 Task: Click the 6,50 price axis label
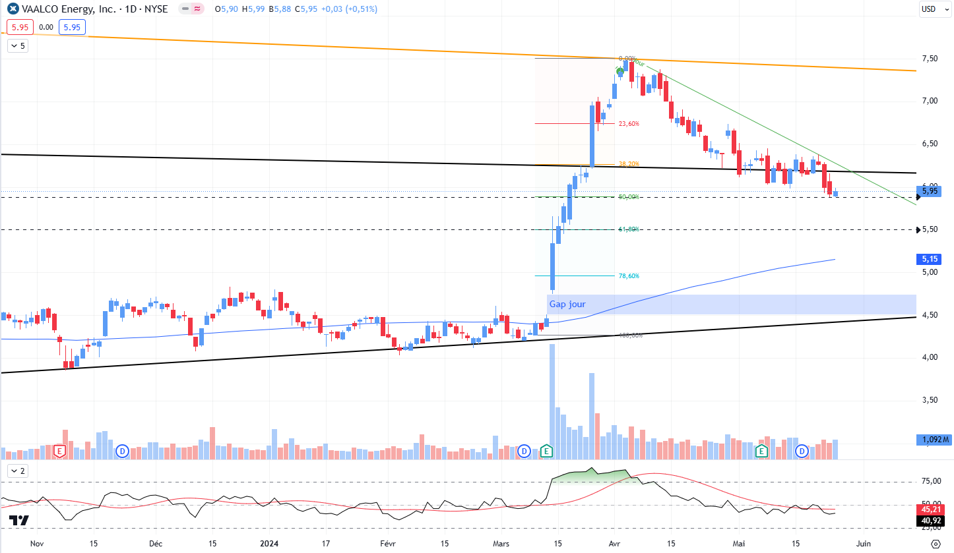pyautogui.click(x=930, y=144)
